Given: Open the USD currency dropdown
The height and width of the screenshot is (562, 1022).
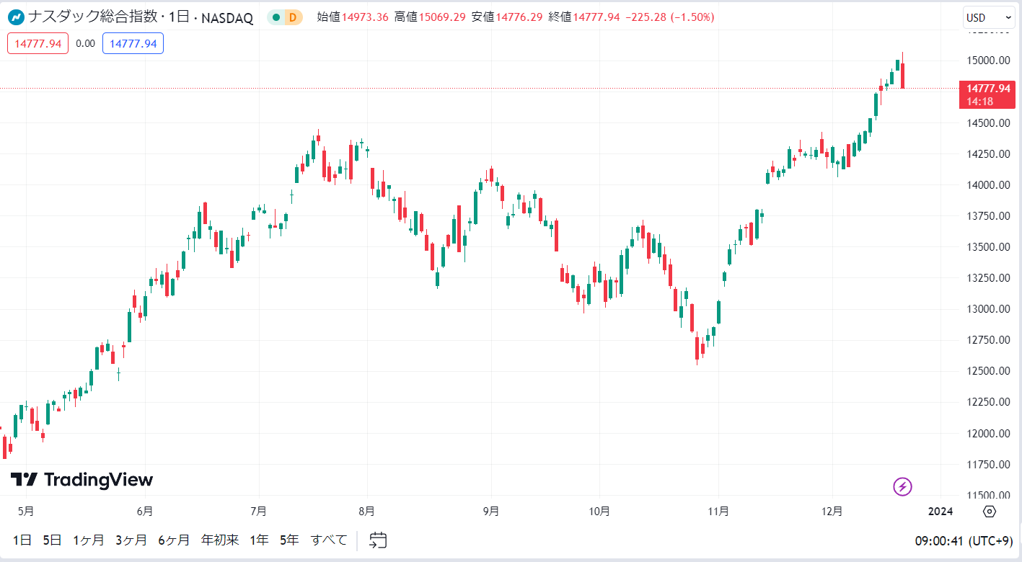Looking at the screenshot, I should pyautogui.click(x=989, y=17).
